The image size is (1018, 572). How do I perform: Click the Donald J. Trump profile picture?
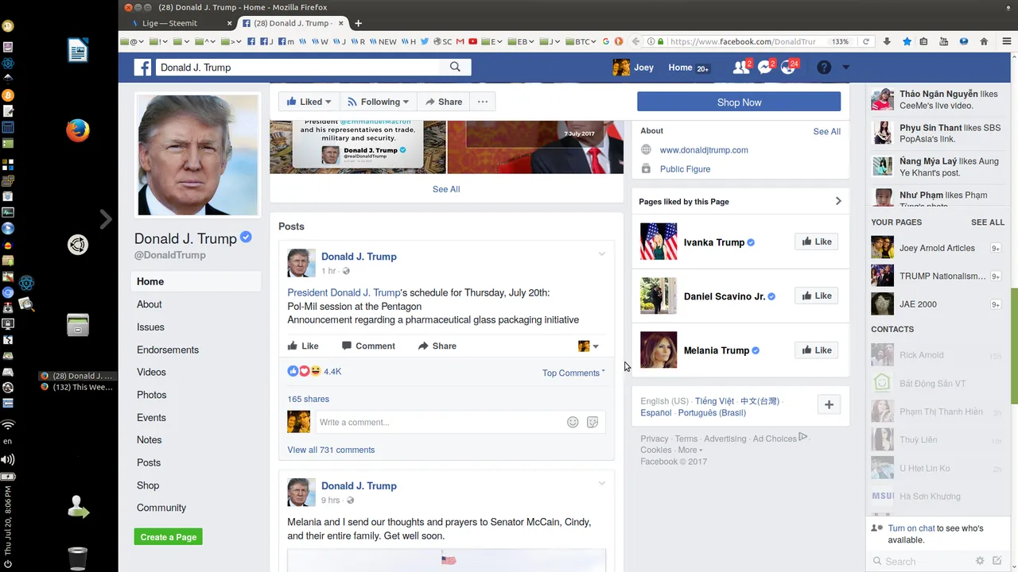(198, 155)
